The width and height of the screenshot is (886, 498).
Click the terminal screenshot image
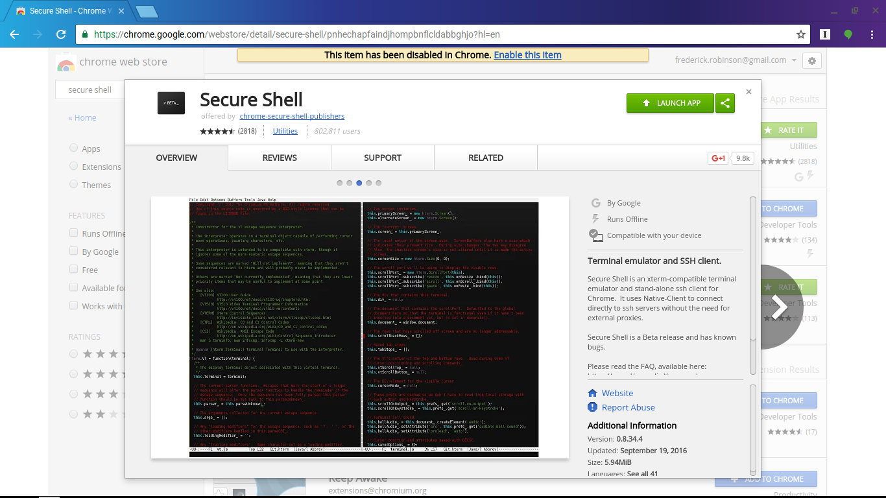[x=360, y=327]
